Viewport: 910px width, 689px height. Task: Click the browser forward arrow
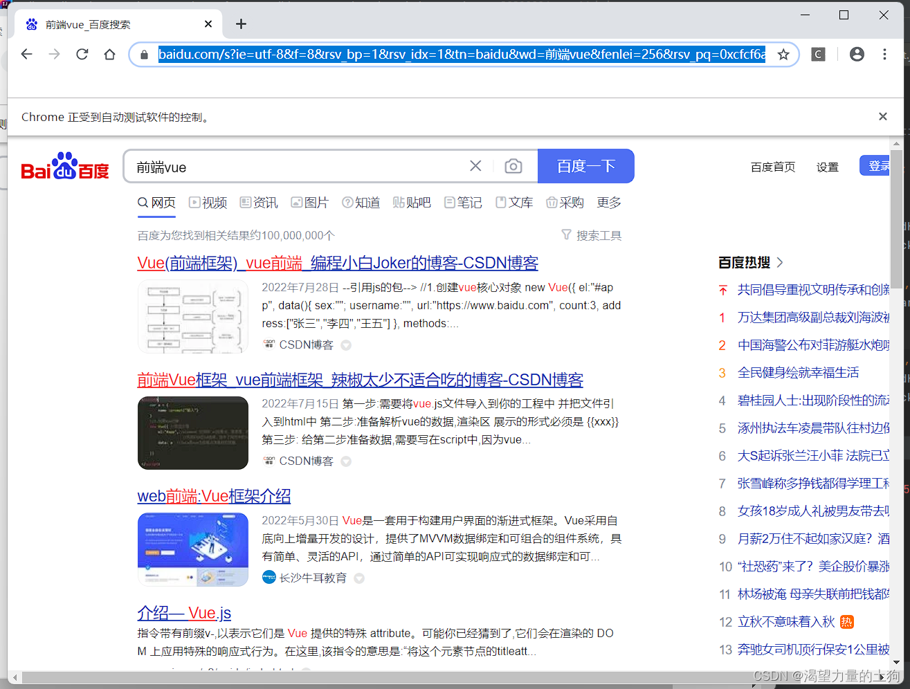pos(55,54)
